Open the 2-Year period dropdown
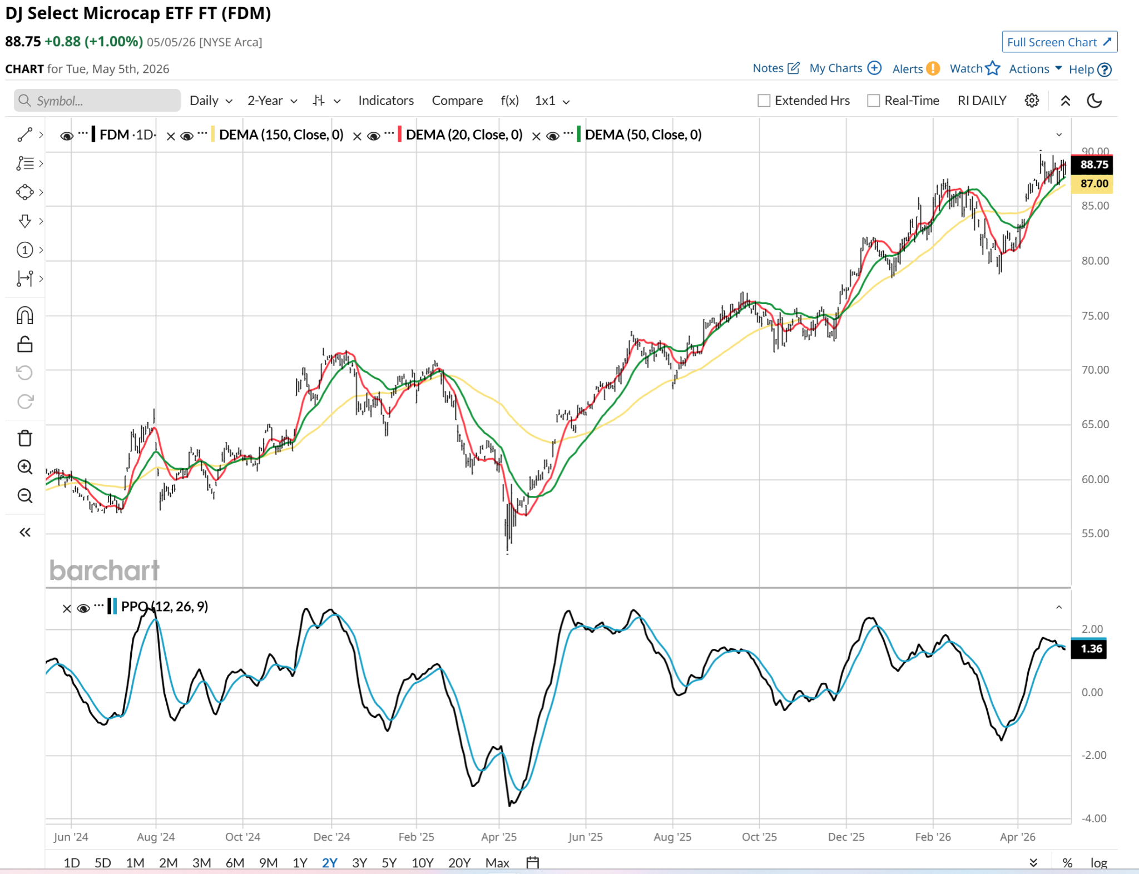Viewport: 1139px width, 874px height. click(272, 101)
